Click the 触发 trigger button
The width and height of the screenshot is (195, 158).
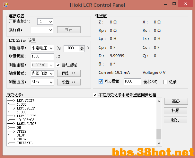coord(175,120)
